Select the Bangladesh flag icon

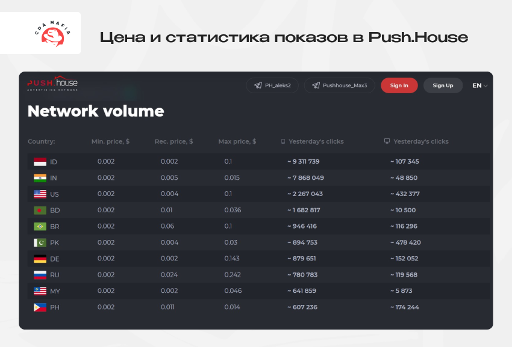pyautogui.click(x=40, y=210)
